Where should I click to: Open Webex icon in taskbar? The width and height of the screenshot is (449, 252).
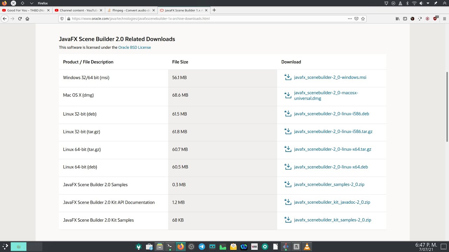(x=244, y=247)
